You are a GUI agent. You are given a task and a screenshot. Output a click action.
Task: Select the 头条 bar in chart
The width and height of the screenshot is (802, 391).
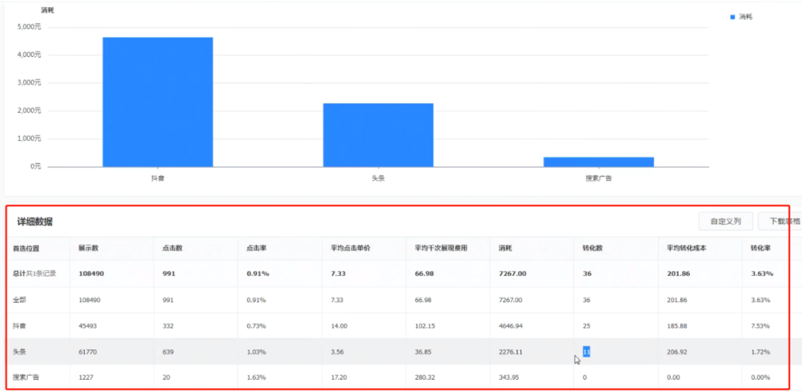(378, 135)
